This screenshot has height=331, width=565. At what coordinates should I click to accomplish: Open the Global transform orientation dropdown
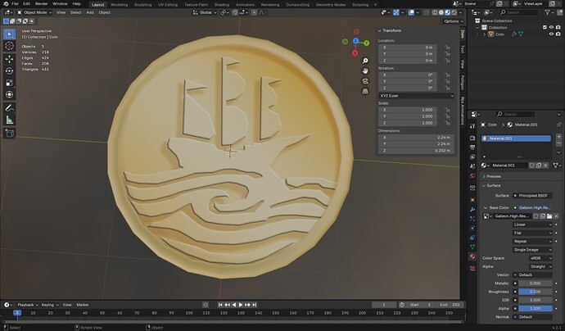(205, 12)
